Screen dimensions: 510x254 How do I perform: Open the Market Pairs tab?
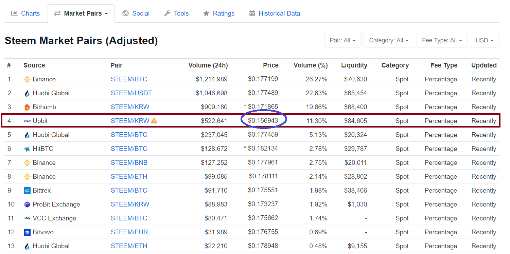[81, 14]
